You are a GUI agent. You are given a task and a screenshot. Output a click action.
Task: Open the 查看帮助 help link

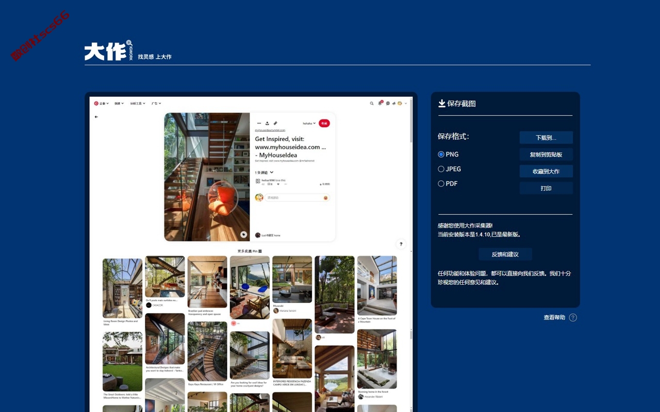pyautogui.click(x=554, y=318)
